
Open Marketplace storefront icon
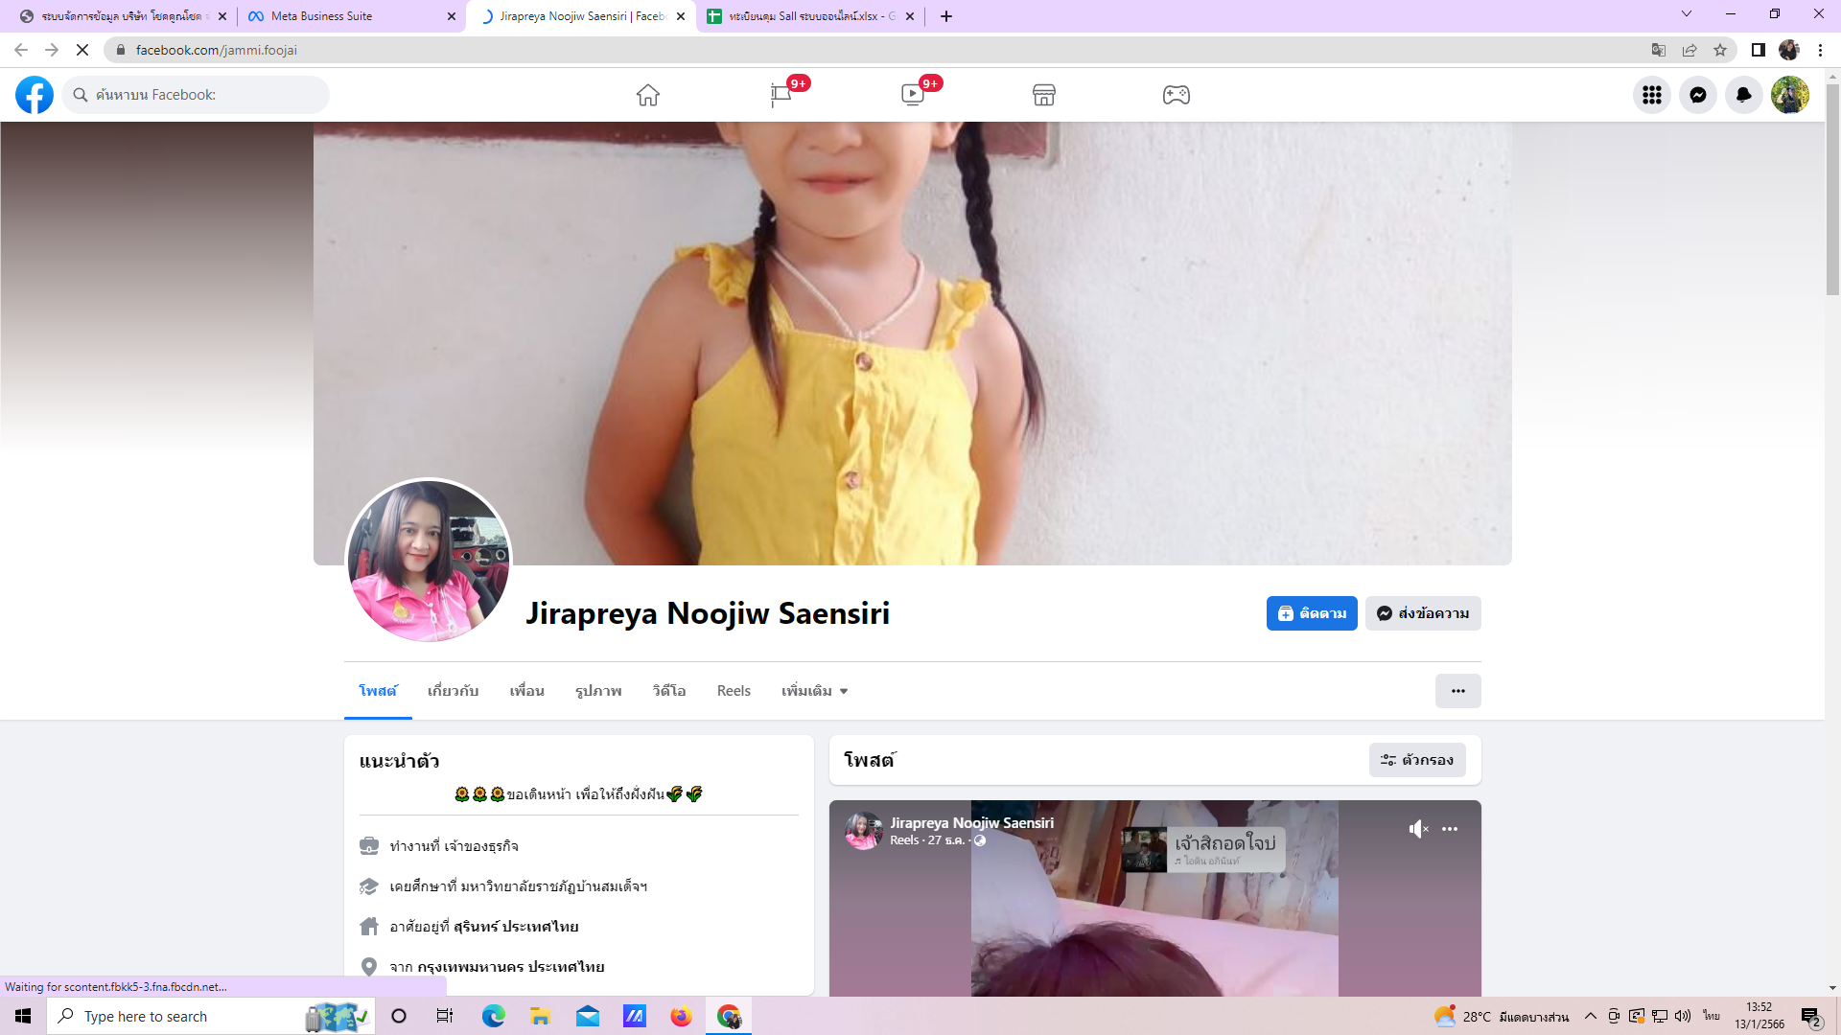click(x=1044, y=95)
